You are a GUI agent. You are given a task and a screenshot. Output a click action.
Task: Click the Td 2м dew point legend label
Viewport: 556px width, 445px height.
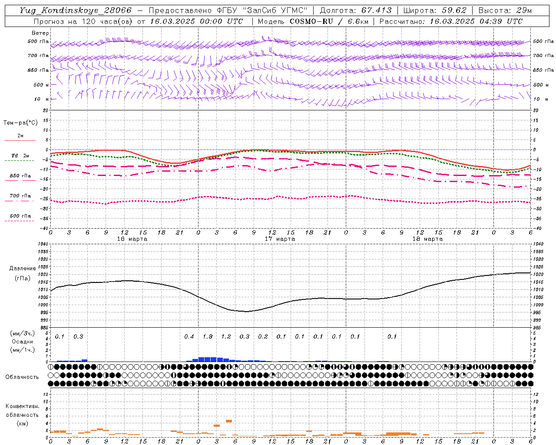(20, 156)
